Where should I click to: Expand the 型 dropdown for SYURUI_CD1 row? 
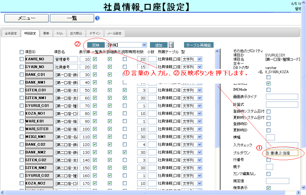[200, 106]
